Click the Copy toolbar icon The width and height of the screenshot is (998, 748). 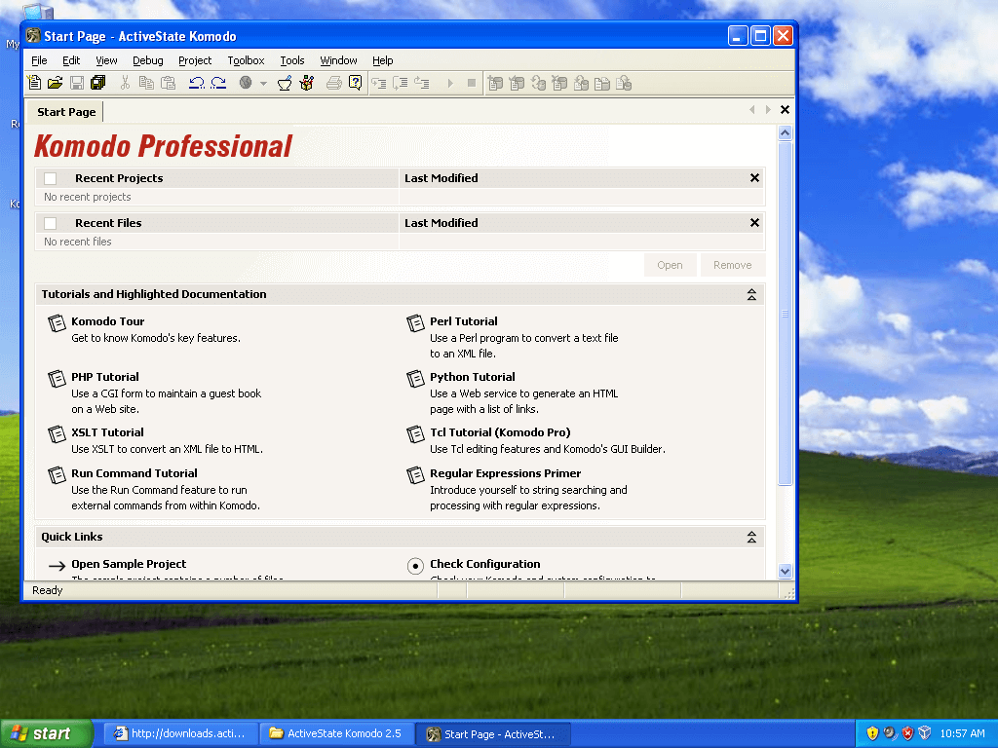[x=146, y=83]
